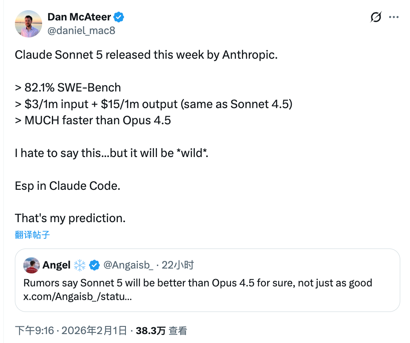Click the 翻译帖子 translate post link
This screenshot has width=410, height=343.
pos(32,234)
